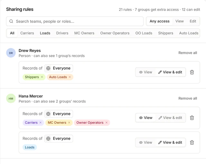
Task: Show the MC Owners tab
Action: 84,33
